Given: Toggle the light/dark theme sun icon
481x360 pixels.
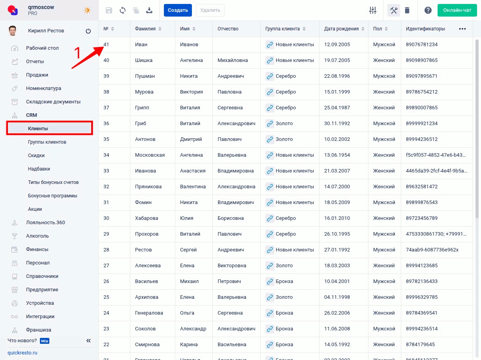Looking at the screenshot, I should 87,10.
